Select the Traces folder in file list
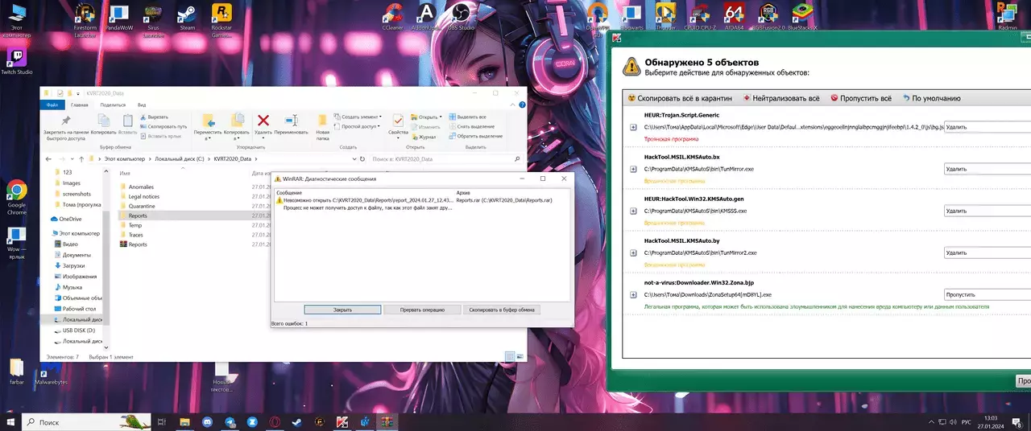 click(x=135, y=235)
